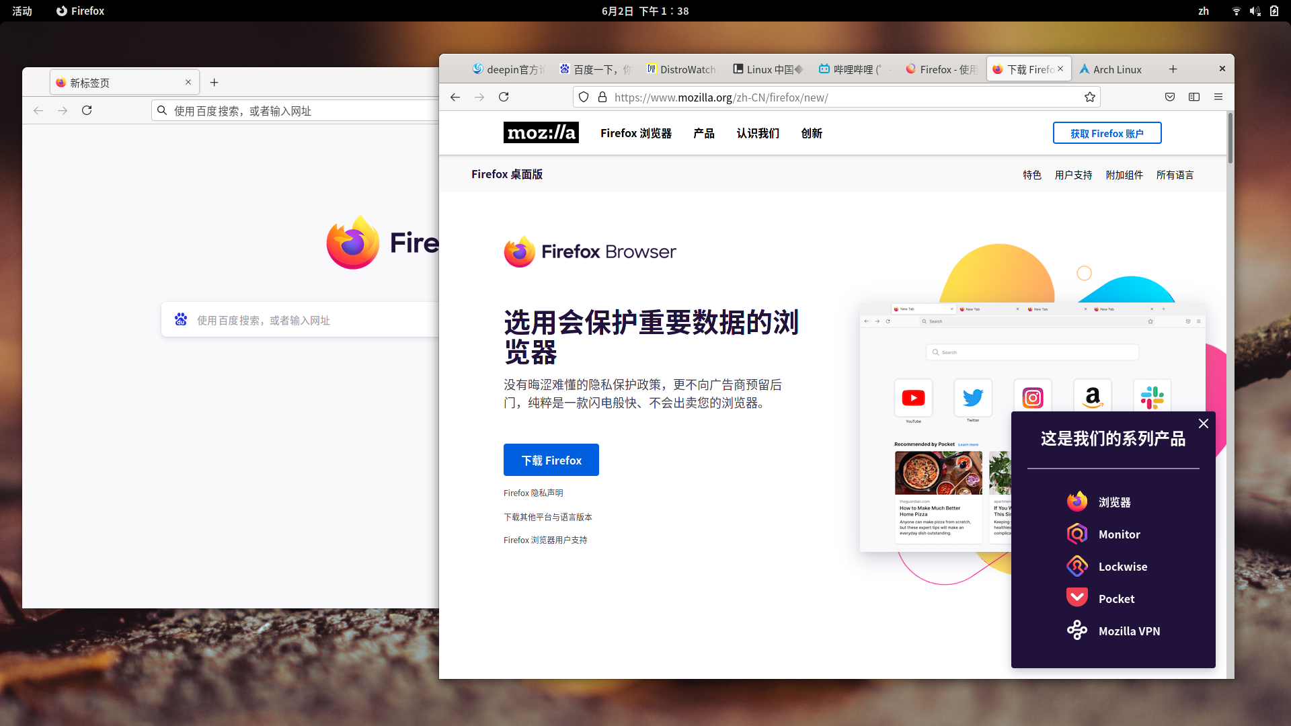Click the tracking protection shield icon
The height and width of the screenshot is (726, 1291).
(584, 97)
